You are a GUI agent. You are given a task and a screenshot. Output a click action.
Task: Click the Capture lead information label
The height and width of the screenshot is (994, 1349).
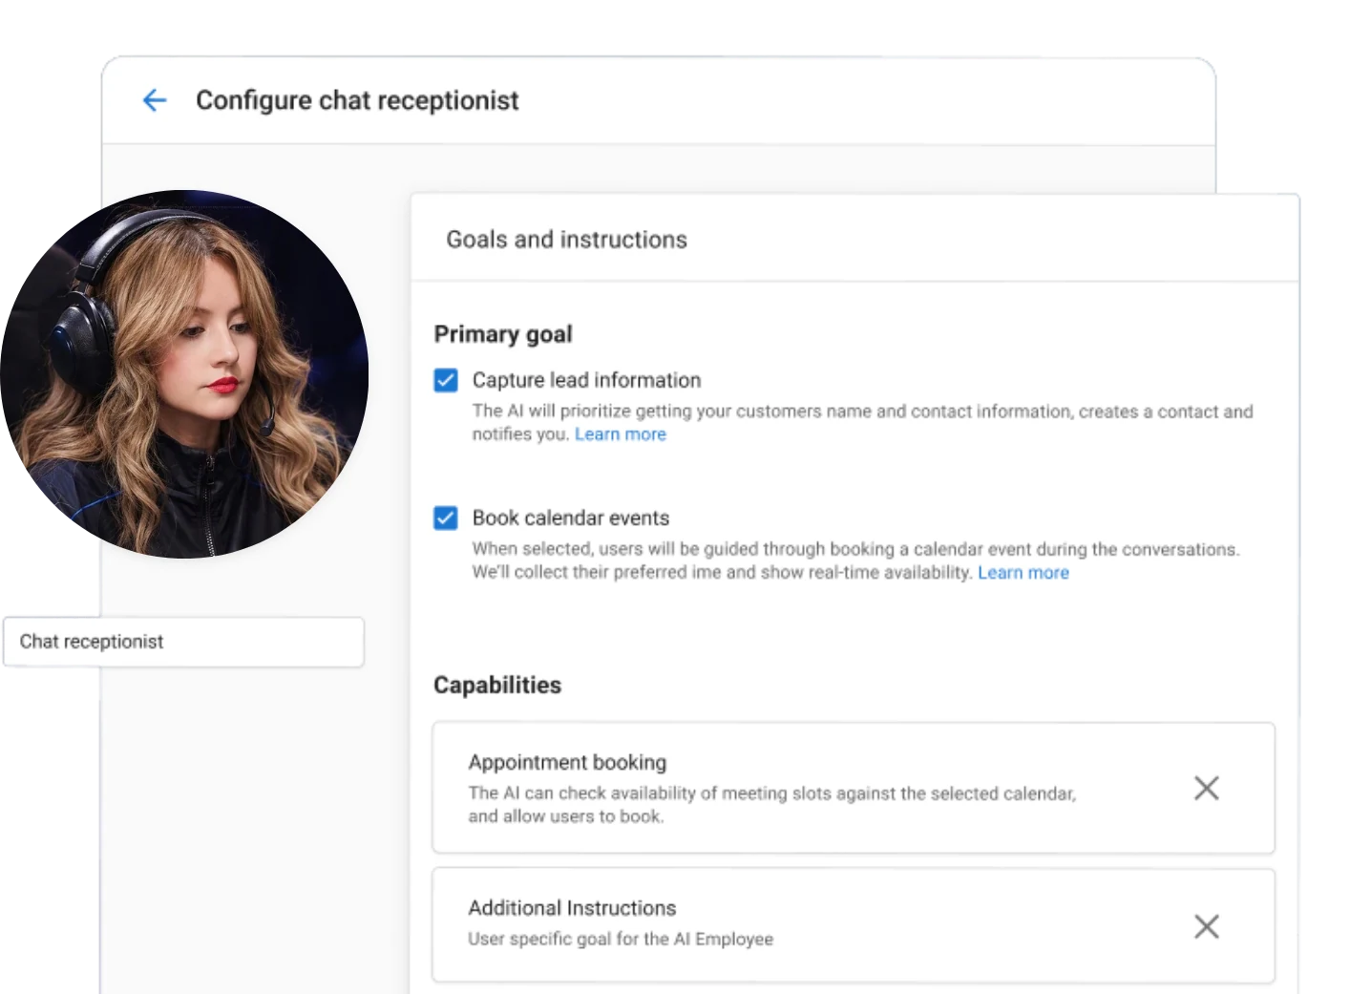(586, 380)
